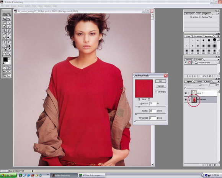Viewport: 222px width, 178px height.
Task: Switch to the History tab
Action: 189,59
